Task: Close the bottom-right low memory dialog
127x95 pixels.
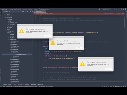Action: tap(108, 69)
